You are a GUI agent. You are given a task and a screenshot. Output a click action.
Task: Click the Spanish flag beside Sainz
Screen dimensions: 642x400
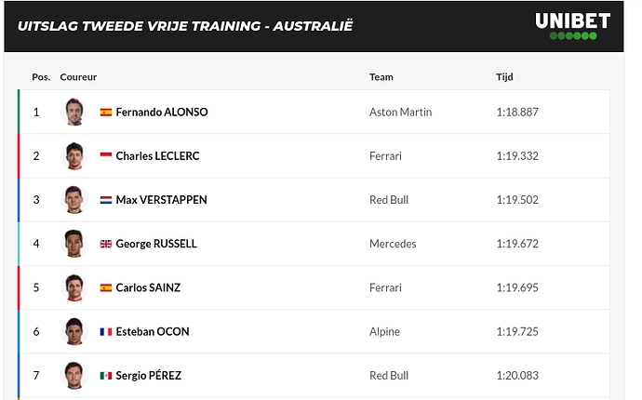click(x=106, y=287)
